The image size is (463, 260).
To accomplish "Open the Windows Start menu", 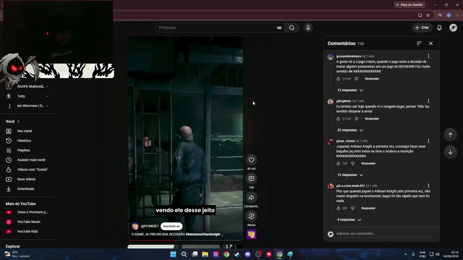I will pos(173,254).
